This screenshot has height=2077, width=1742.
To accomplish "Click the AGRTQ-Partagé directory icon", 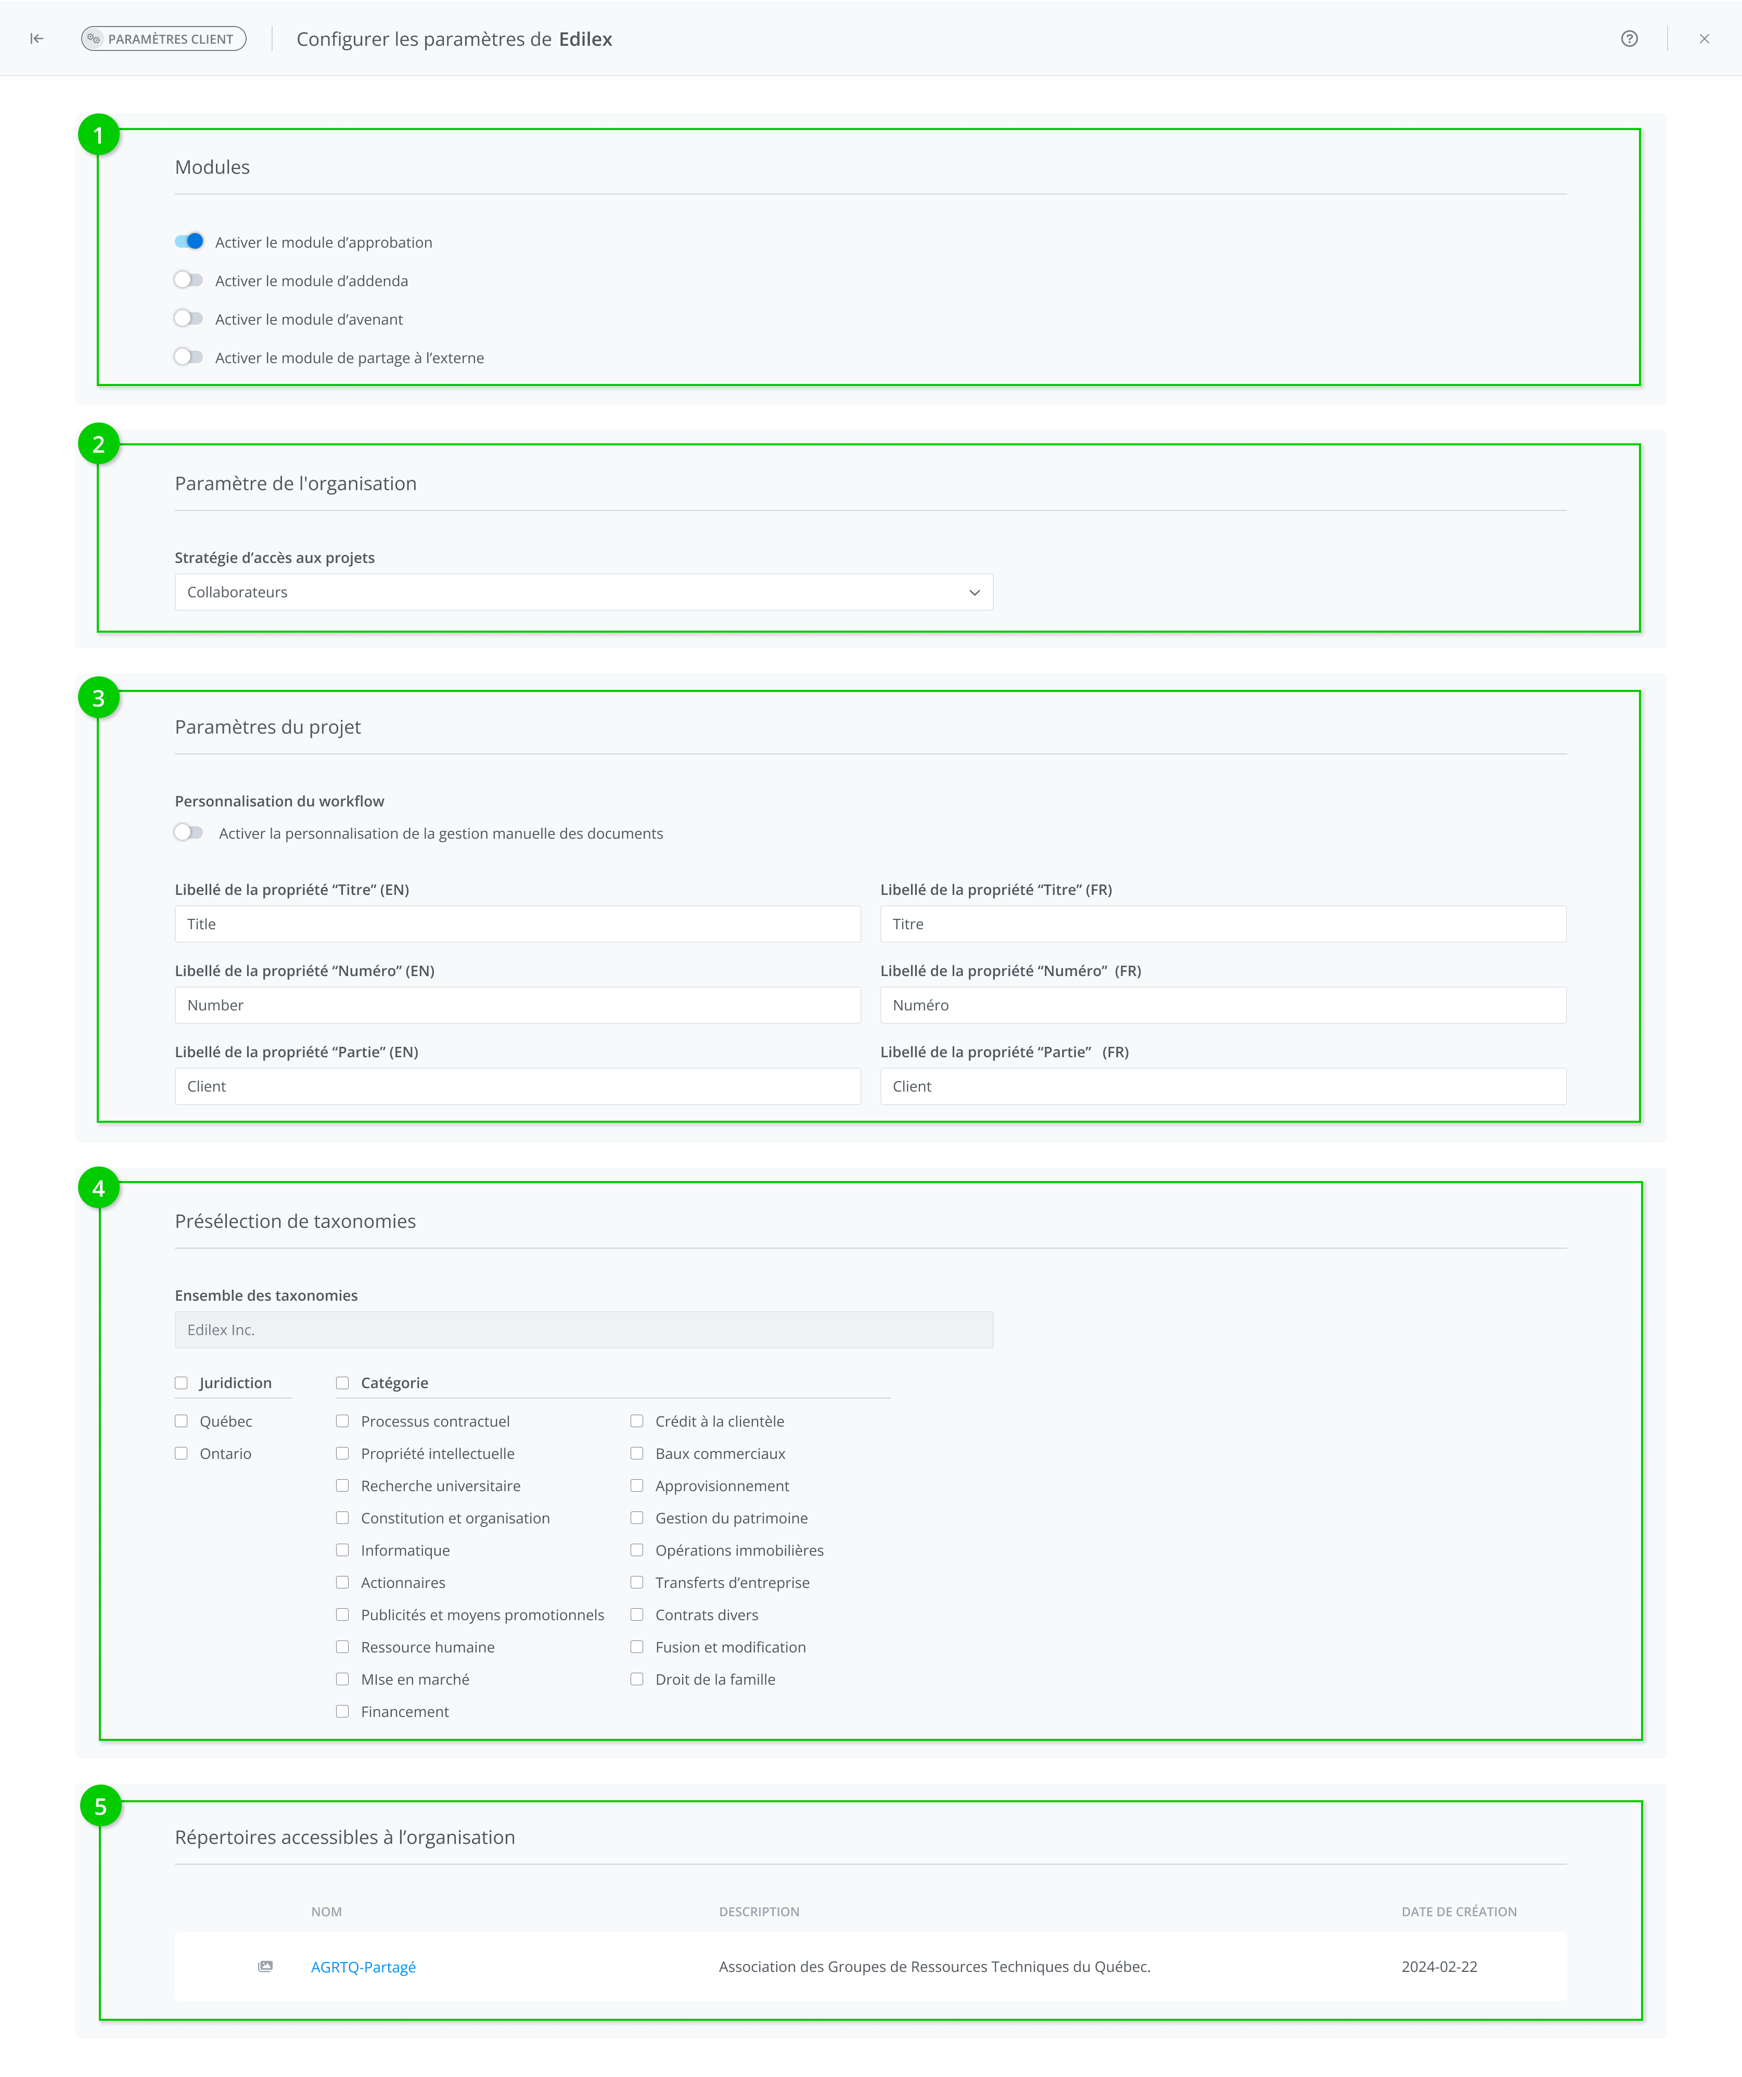I will (x=265, y=1966).
